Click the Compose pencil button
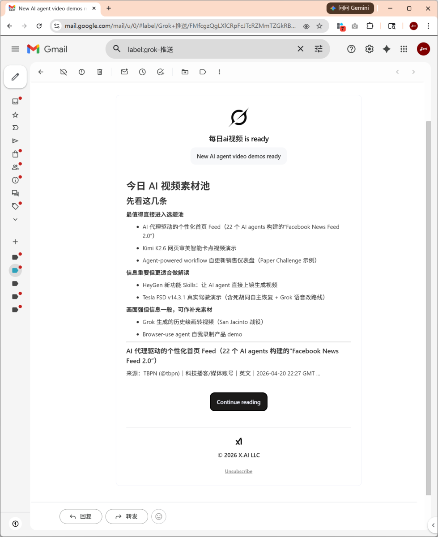This screenshot has width=438, height=537. coord(15,77)
